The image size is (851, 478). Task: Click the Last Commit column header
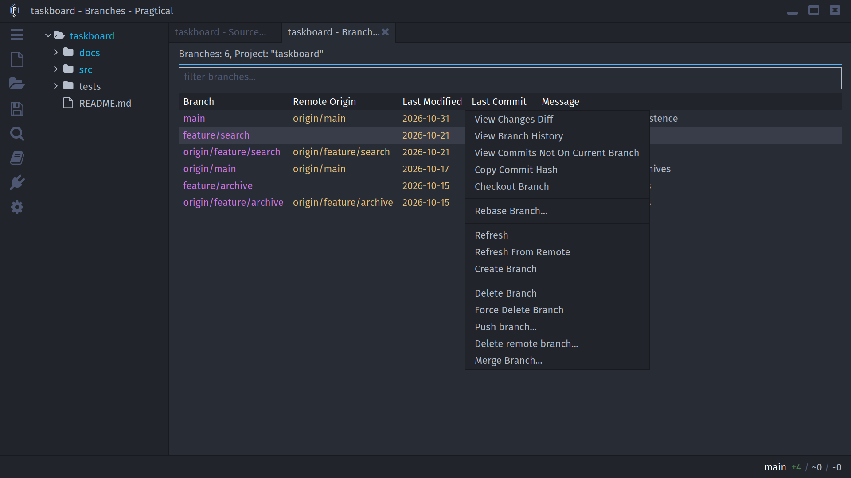499,101
